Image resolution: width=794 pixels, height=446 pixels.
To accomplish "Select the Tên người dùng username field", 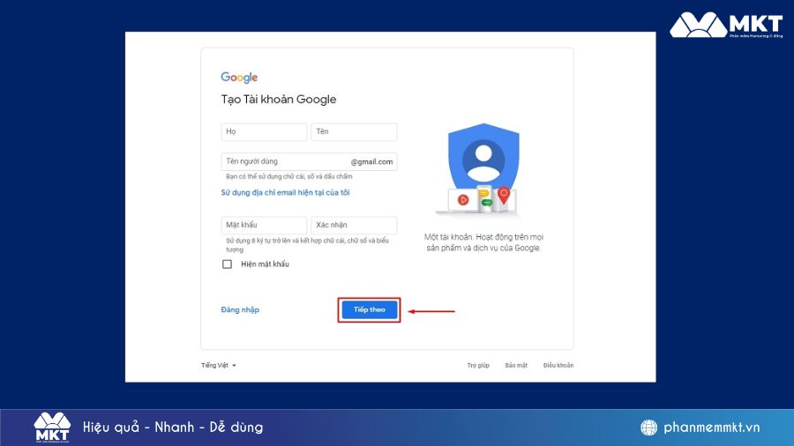I will (284, 161).
